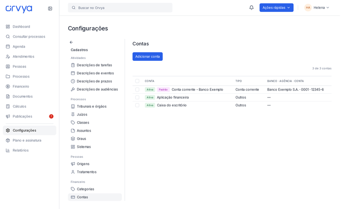Open Descrições de tarefas settings
Viewport: 342px width, 209px height.
pyautogui.click(x=95, y=65)
